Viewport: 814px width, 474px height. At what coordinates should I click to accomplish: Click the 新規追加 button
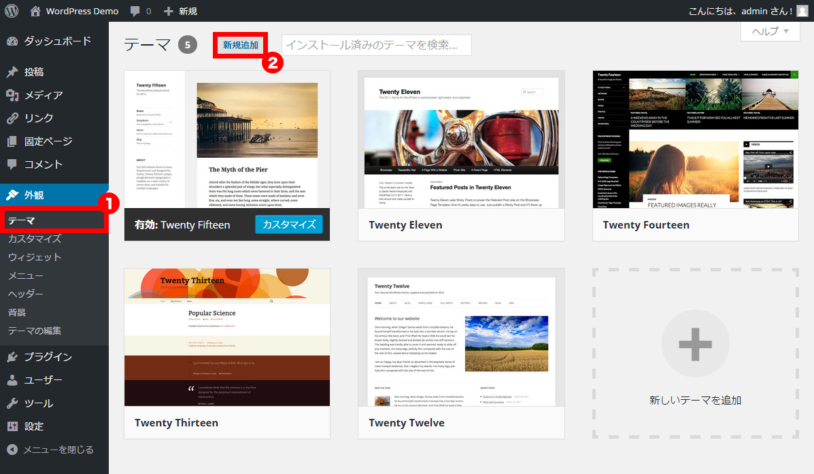click(240, 45)
